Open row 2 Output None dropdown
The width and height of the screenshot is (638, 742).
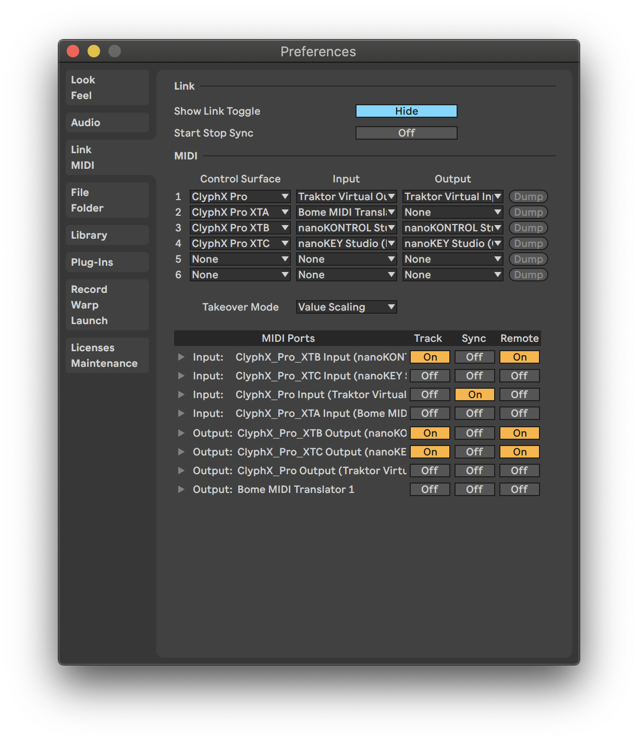pos(453,212)
